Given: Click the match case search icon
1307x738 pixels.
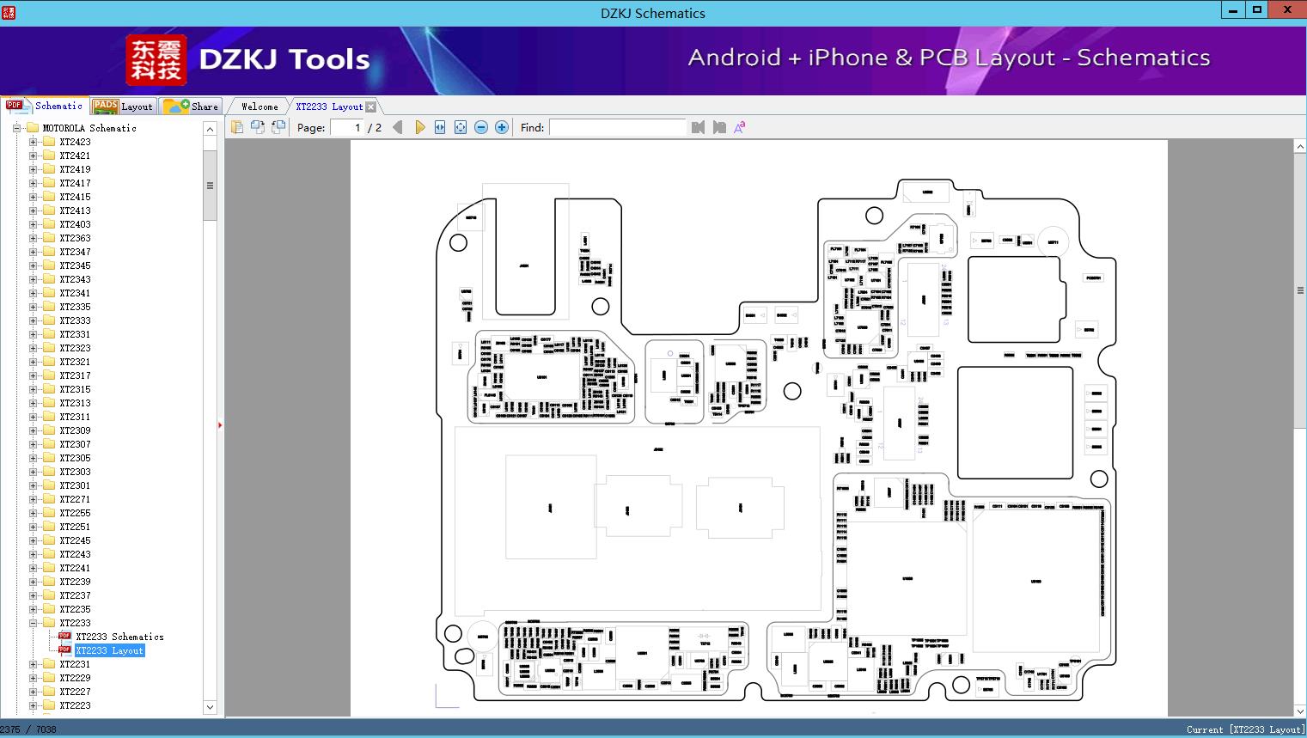Looking at the screenshot, I should click(739, 127).
